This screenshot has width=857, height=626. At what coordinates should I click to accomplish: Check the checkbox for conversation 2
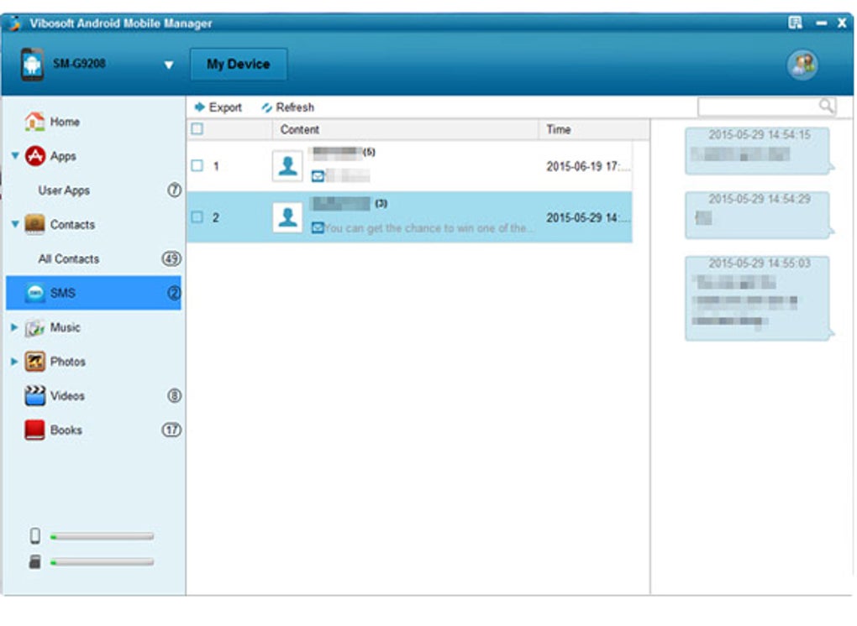(197, 217)
